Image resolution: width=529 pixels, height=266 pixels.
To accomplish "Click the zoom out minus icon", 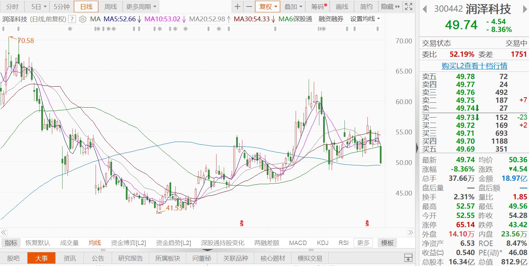I will point(249,7).
